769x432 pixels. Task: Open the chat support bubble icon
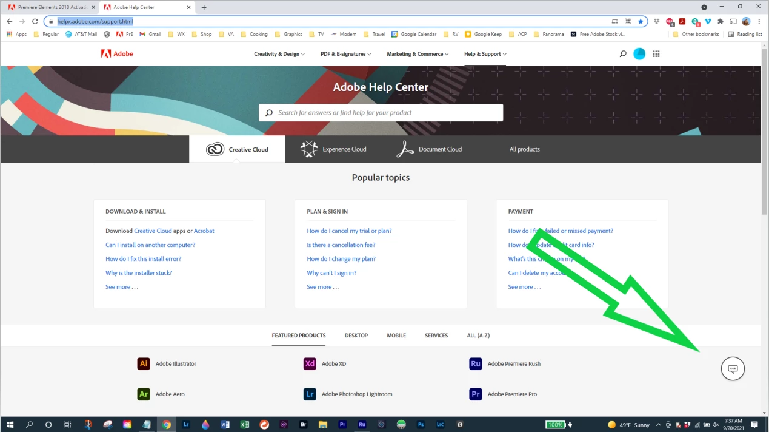(x=733, y=369)
